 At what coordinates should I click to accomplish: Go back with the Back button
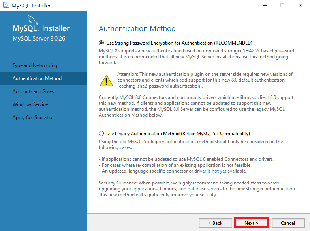(x=216, y=223)
